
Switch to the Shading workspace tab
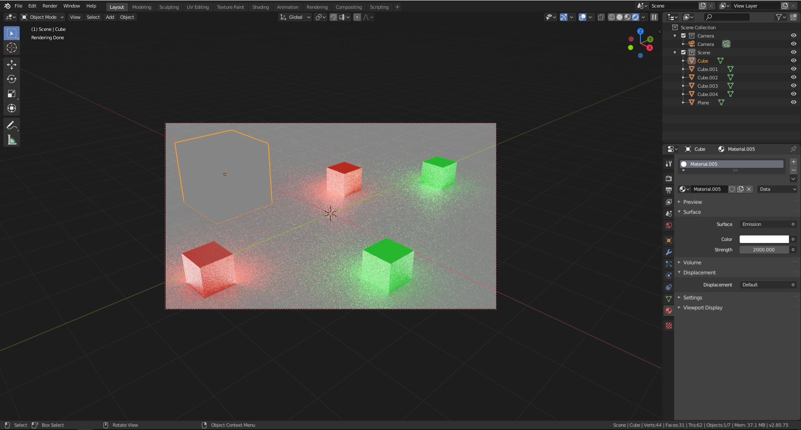coord(260,7)
